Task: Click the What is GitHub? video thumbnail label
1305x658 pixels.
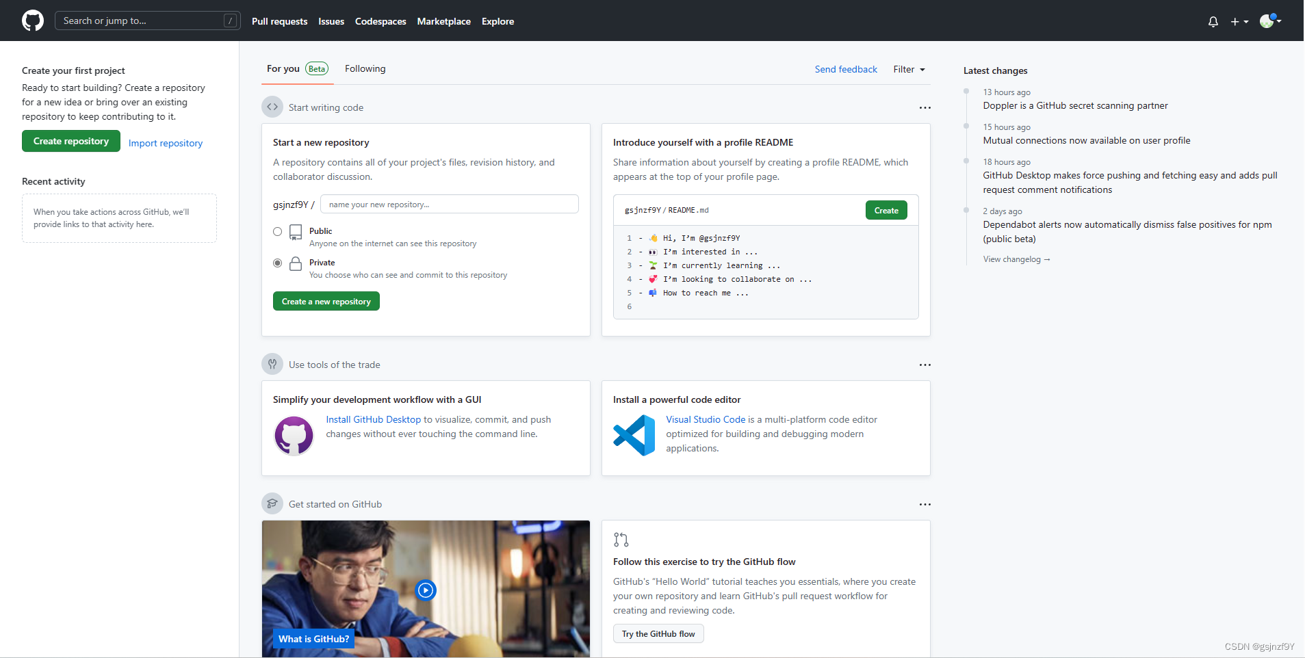Action: coord(313,639)
